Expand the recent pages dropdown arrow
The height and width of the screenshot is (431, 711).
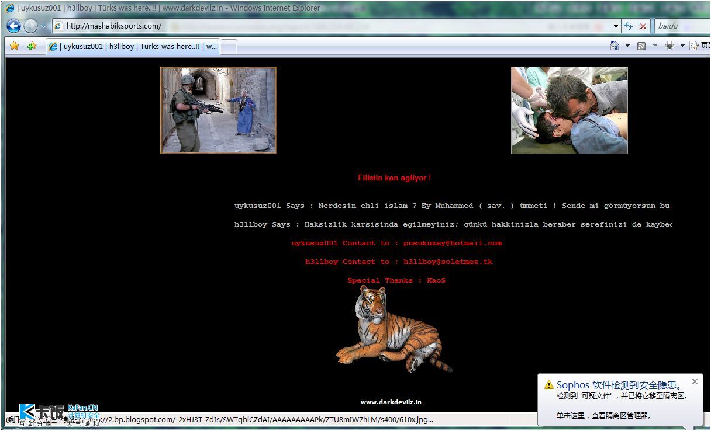point(43,26)
